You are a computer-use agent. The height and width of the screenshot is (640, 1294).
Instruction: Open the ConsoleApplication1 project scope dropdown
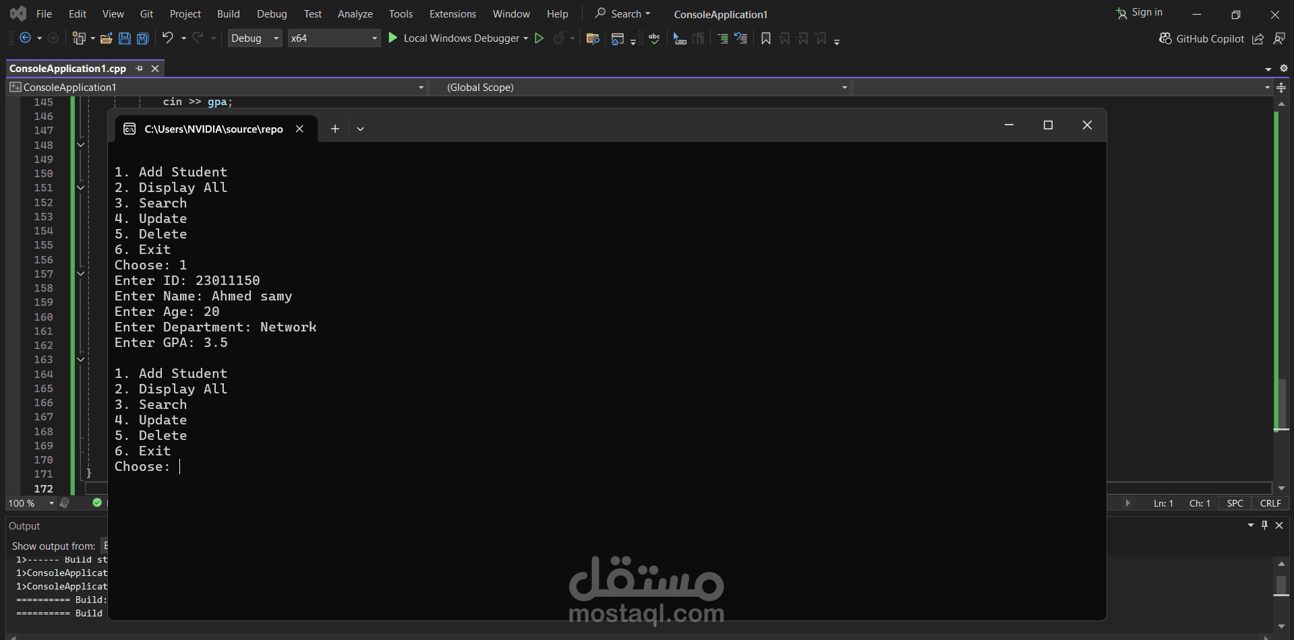coord(217,88)
